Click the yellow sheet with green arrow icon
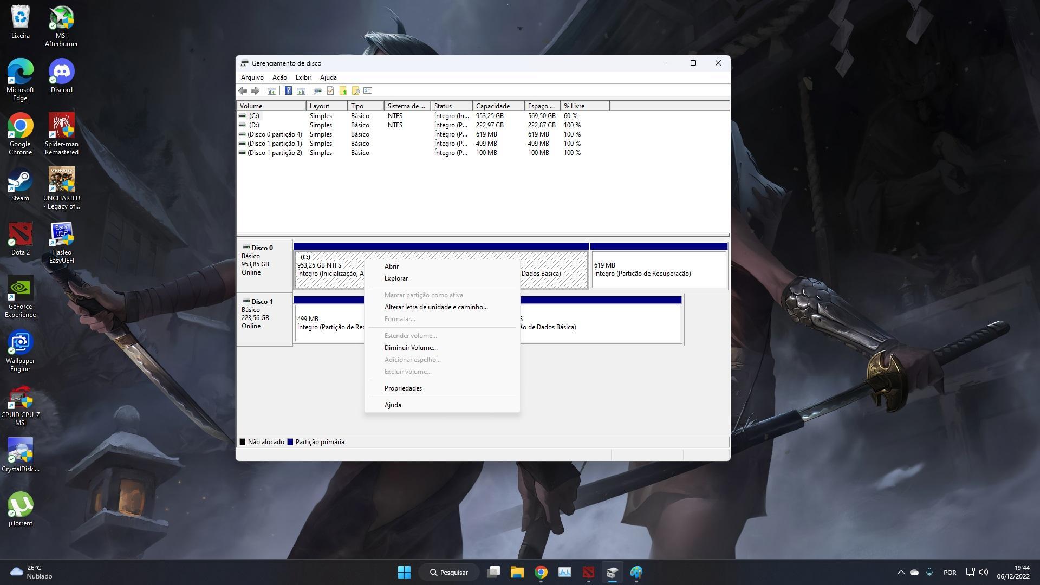 (x=343, y=91)
